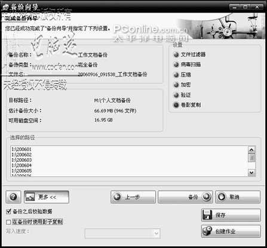Viewport: 267px width, 248px height.
Task: Click the file name 20060916_091538_工作文档备份
Action: pyautogui.click(x=112, y=74)
